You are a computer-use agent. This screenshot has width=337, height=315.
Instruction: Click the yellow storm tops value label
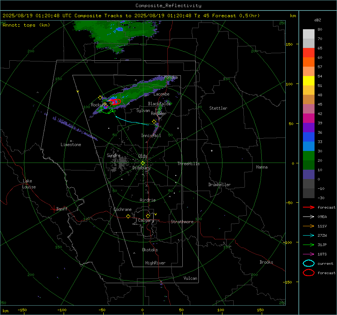point(108,104)
